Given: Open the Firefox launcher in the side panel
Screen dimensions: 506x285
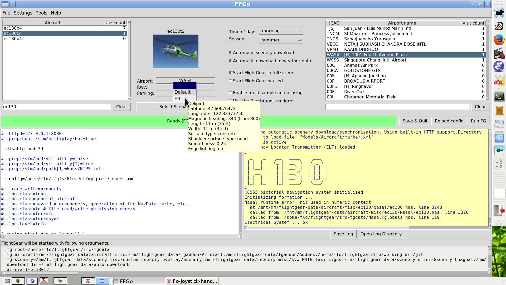Looking at the screenshot, I should click(499, 40).
